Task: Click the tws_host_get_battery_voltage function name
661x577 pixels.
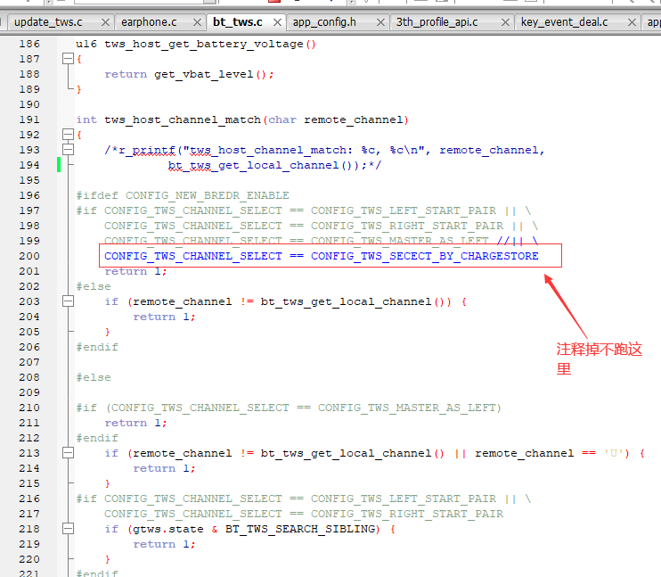Action: point(204,44)
